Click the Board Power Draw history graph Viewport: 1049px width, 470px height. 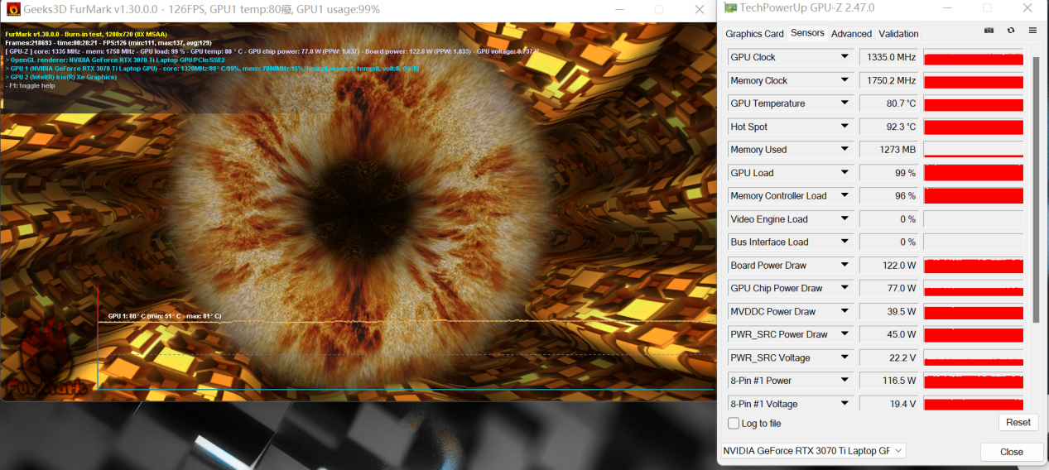point(974,266)
